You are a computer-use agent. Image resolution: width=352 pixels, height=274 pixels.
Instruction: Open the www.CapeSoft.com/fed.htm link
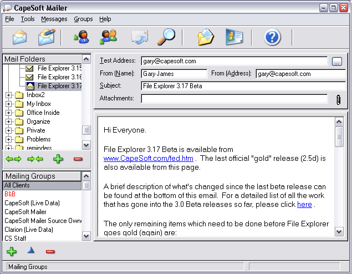pos(149,158)
